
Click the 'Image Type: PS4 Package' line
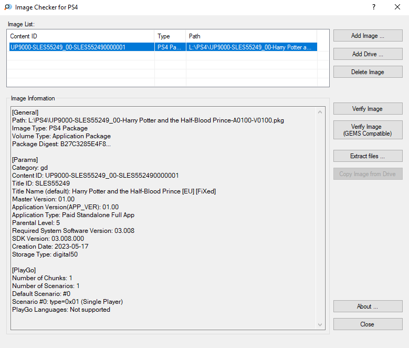tap(50, 128)
